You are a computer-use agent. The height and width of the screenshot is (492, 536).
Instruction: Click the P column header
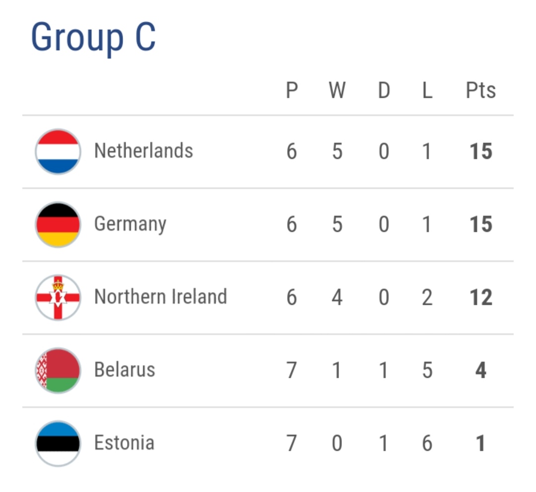click(x=292, y=91)
